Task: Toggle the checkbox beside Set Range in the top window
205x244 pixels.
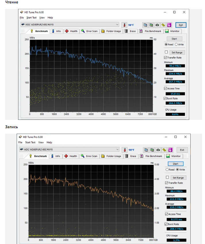Action: coord(166,52)
